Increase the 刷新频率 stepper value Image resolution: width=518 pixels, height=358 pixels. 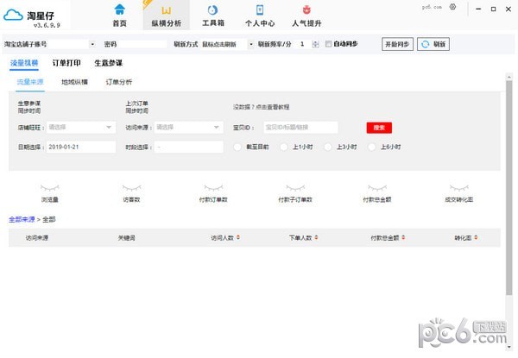[316, 41]
